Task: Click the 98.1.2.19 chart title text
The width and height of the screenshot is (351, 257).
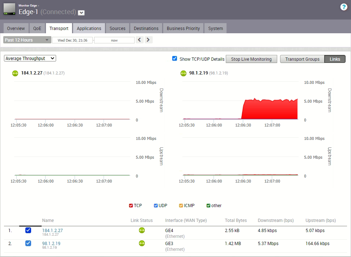Action: (199, 73)
